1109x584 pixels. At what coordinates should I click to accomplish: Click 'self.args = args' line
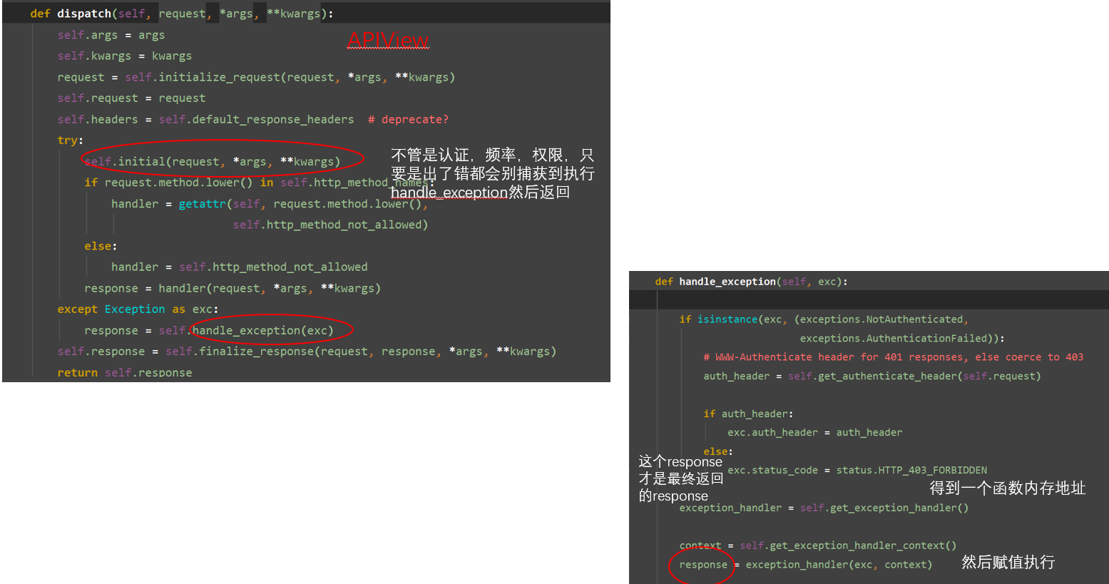pyautogui.click(x=111, y=35)
